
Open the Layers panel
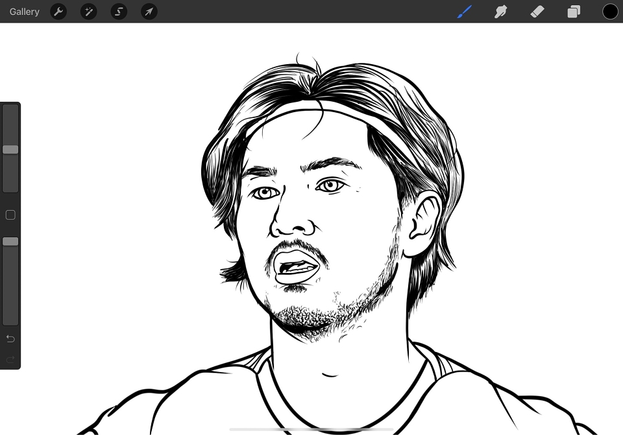point(574,12)
